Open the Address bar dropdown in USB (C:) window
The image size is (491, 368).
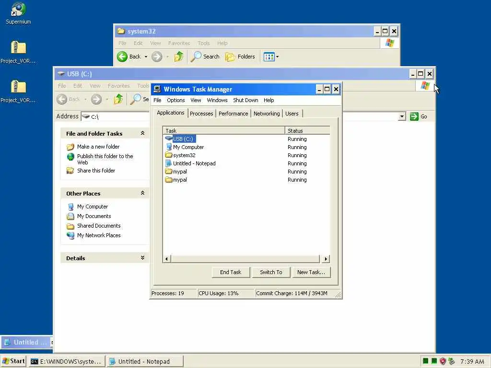(x=402, y=117)
